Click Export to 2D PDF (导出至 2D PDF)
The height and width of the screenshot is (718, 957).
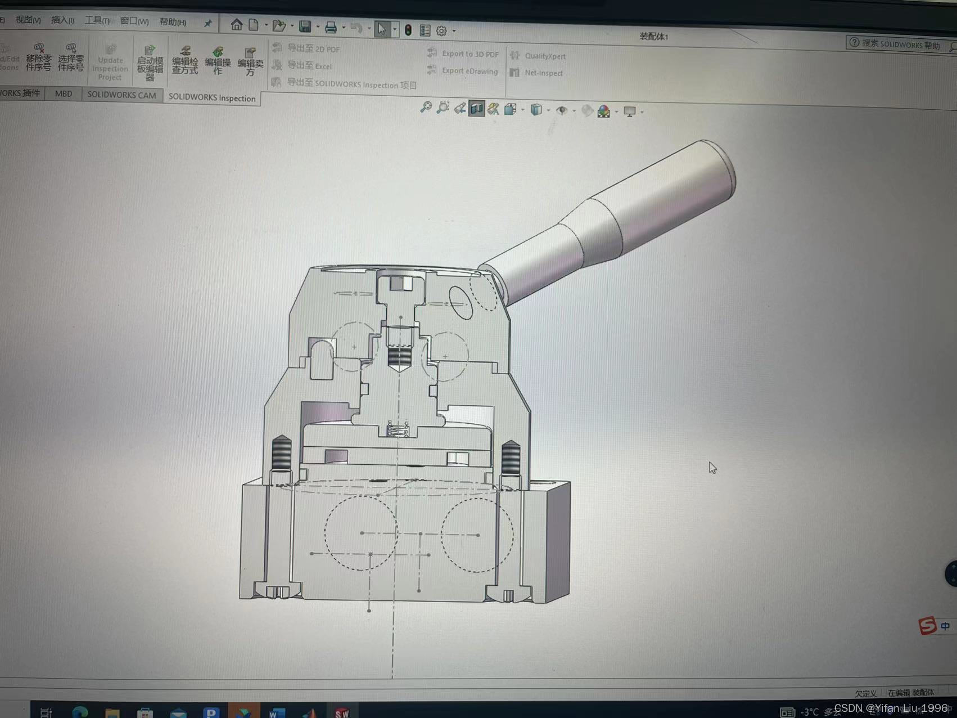pos(306,48)
